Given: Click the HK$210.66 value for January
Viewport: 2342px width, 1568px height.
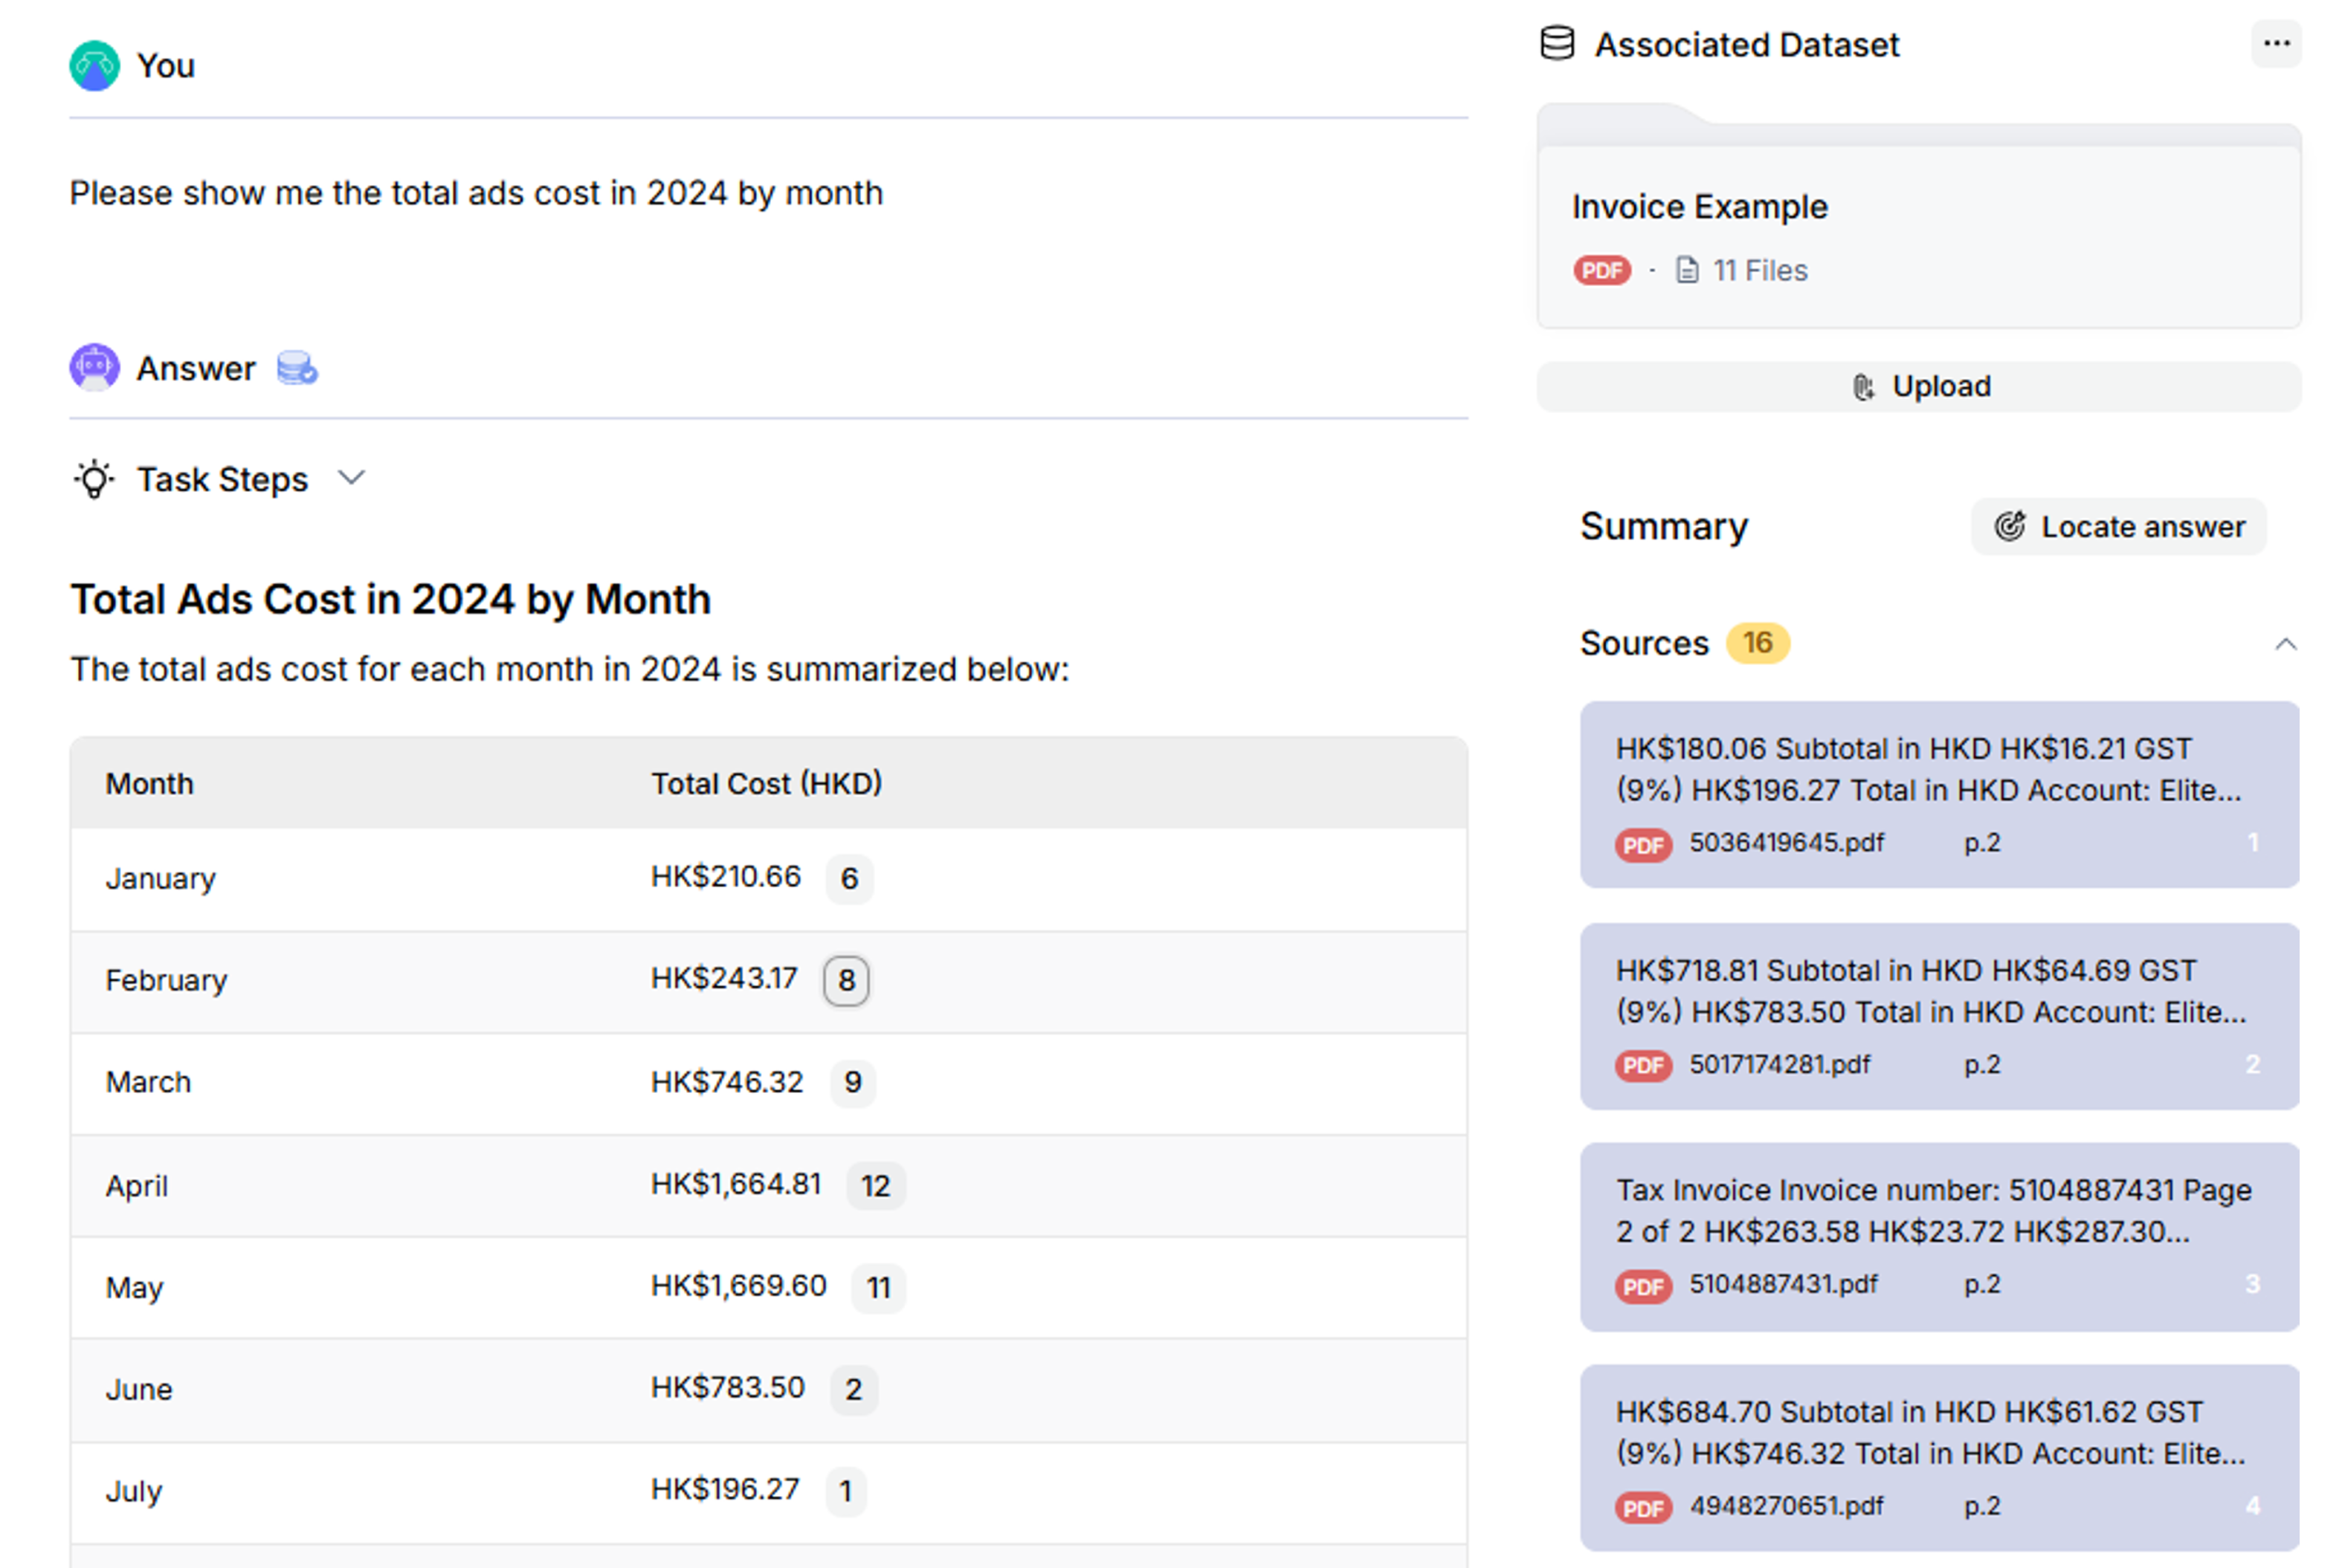Looking at the screenshot, I should point(726,877).
